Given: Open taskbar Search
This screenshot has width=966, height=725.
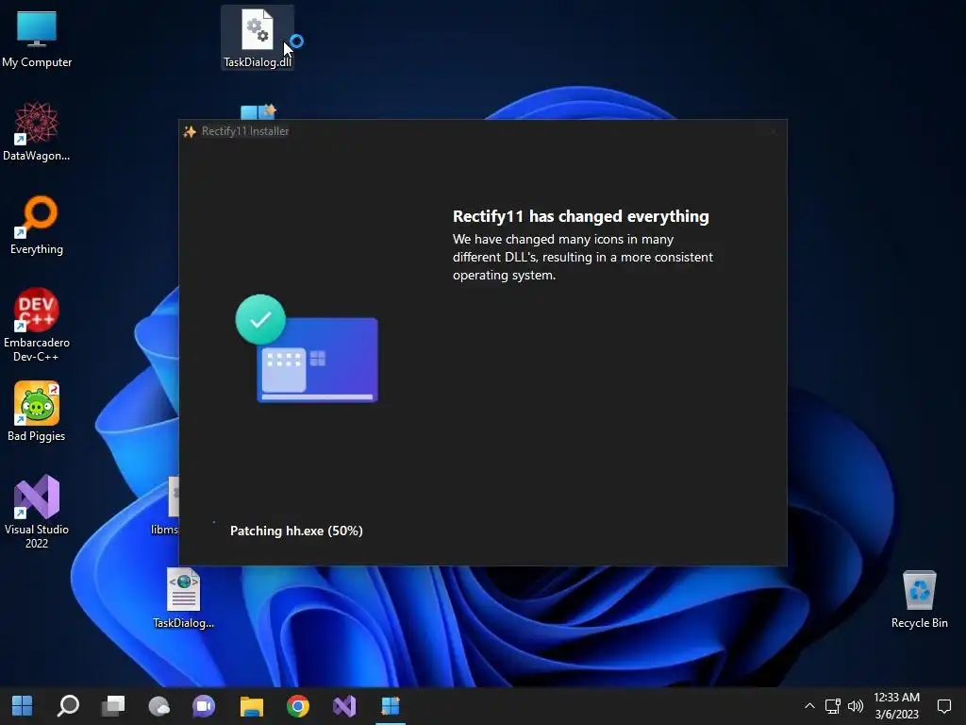Looking at the screenshot, I should pyautogui.click(x=68, y=706).
